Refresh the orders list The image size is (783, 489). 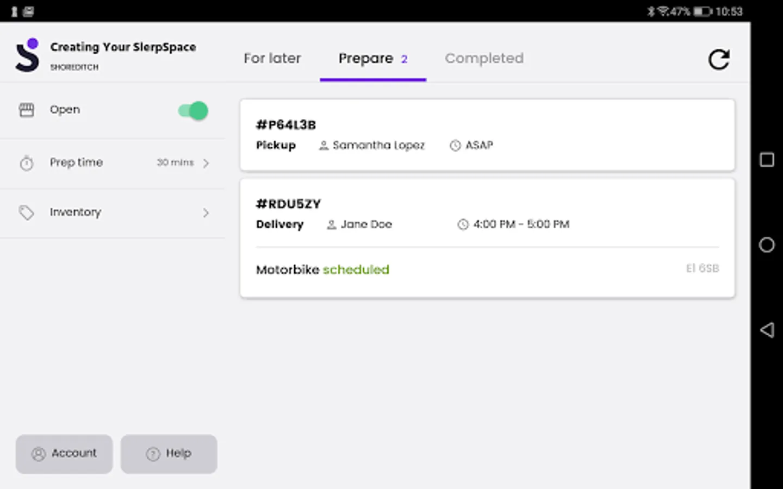(x=718, y=59)
